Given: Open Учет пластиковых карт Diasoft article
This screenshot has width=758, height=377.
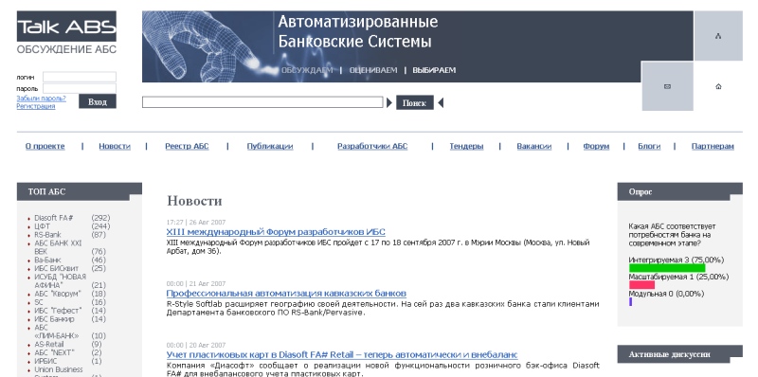Looking at the screenshot, I should (342, 355).
